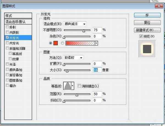Screen dimensions: 165x126
Task: Click the opacity value field showing 75
Action: pos(97,30)
